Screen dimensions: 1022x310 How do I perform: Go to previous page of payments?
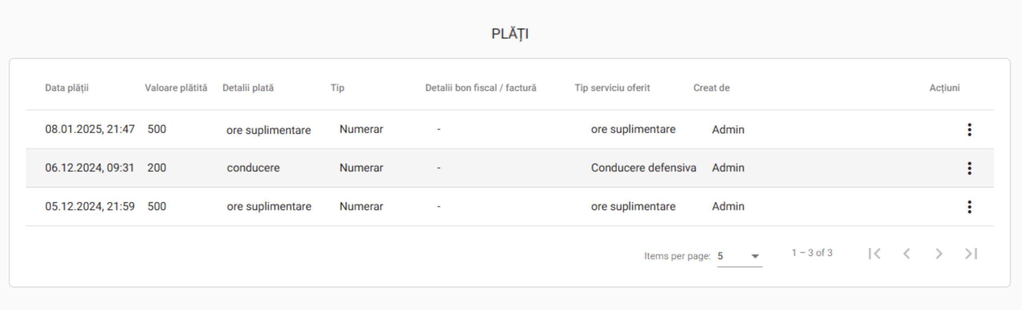(907, 253)
